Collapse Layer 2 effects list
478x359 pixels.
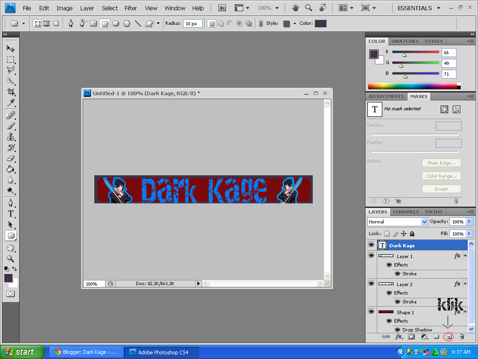[x=465, y=284]
